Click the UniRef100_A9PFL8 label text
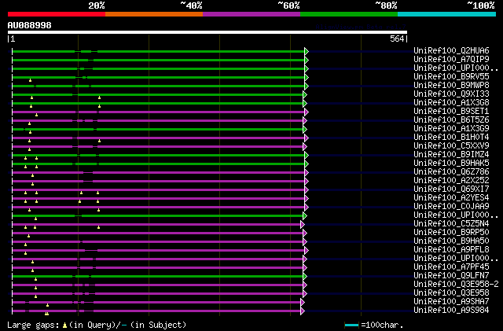Image resolution: width=503 pixels, height=331 pixels. 451,250
